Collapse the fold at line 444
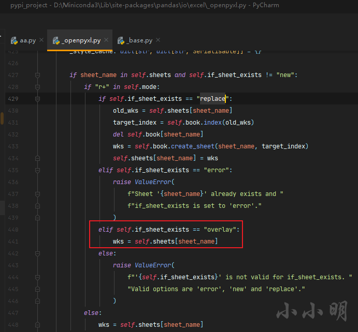Image resolution: width=358 pixels, height=332 pixels. pyautogui.click(x=38, y=277)
